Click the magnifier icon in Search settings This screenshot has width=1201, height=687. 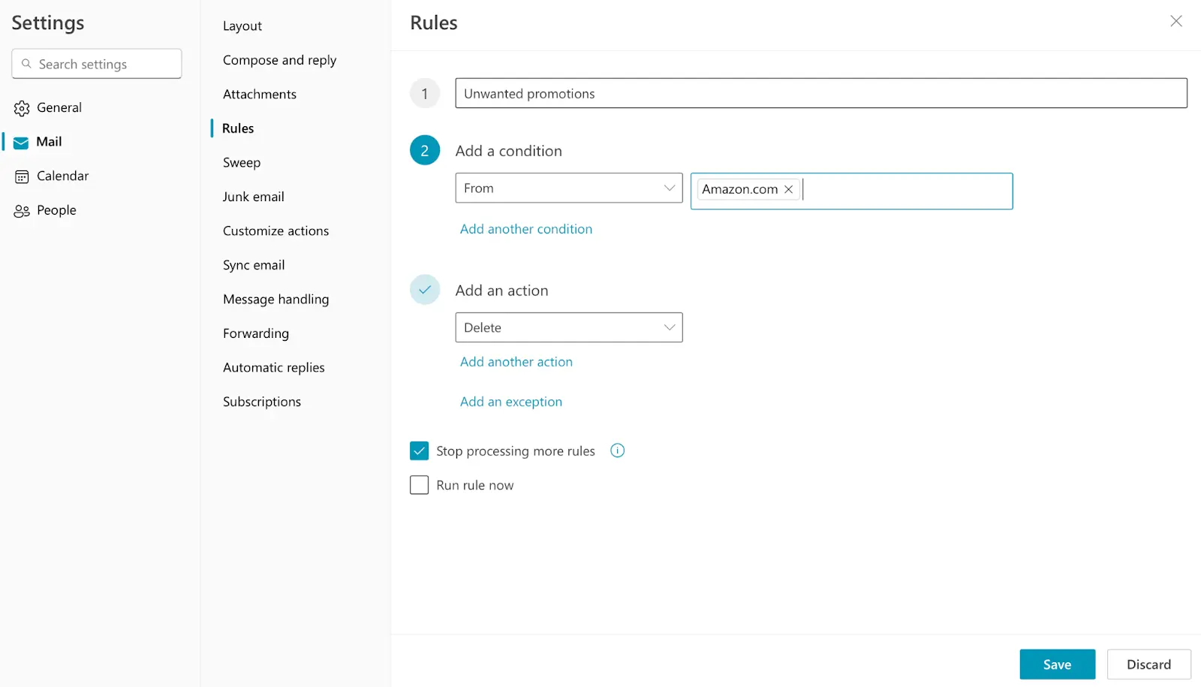pos(28,64)
